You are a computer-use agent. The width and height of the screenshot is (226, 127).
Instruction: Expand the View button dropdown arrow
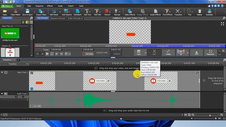pos(145,53)
